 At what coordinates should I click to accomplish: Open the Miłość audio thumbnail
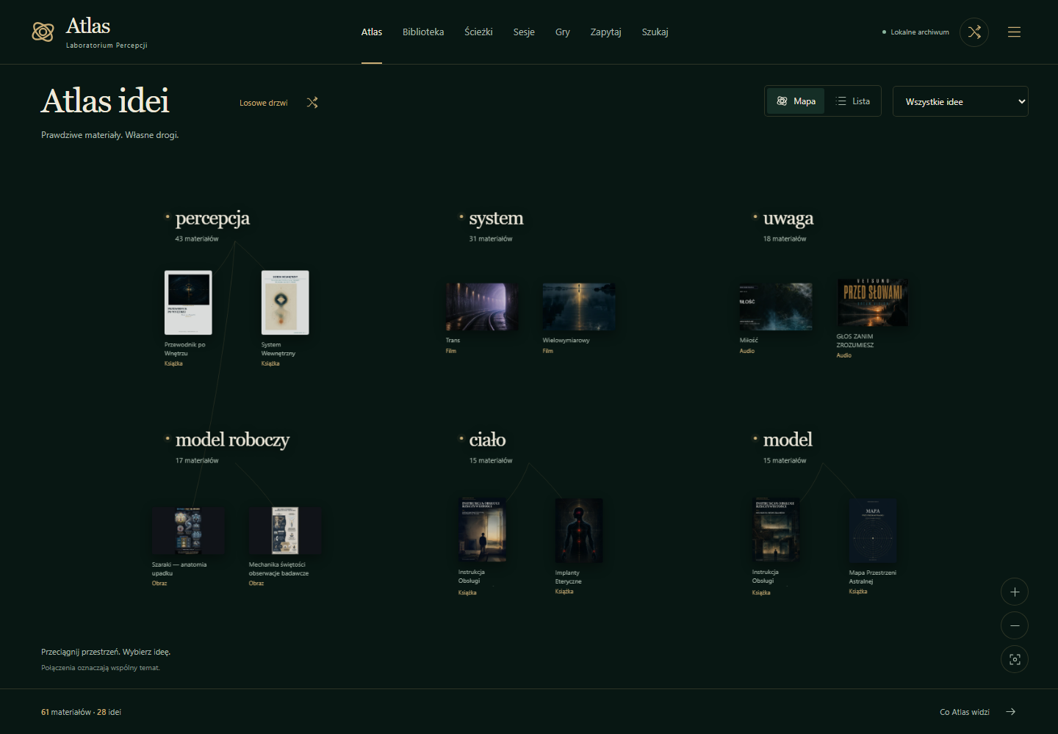[x=776, y=307]
